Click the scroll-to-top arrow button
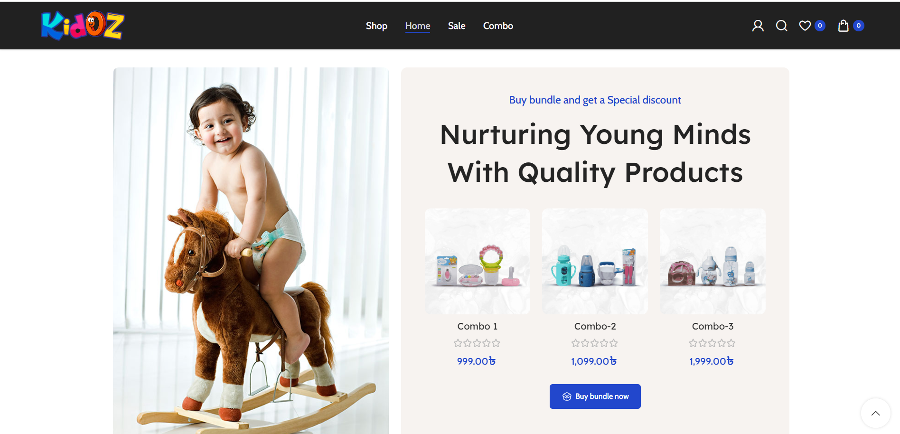The height and width of the screenshot is (434, 900). [x=876, y=413]
